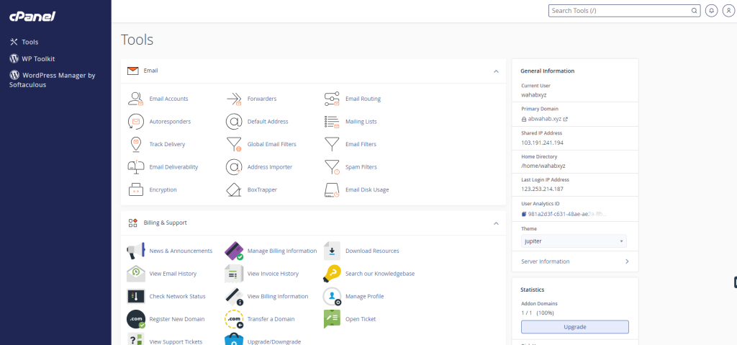Click the Email Disk Usage icon
737x345 pixels.
[x=332, y=190]
